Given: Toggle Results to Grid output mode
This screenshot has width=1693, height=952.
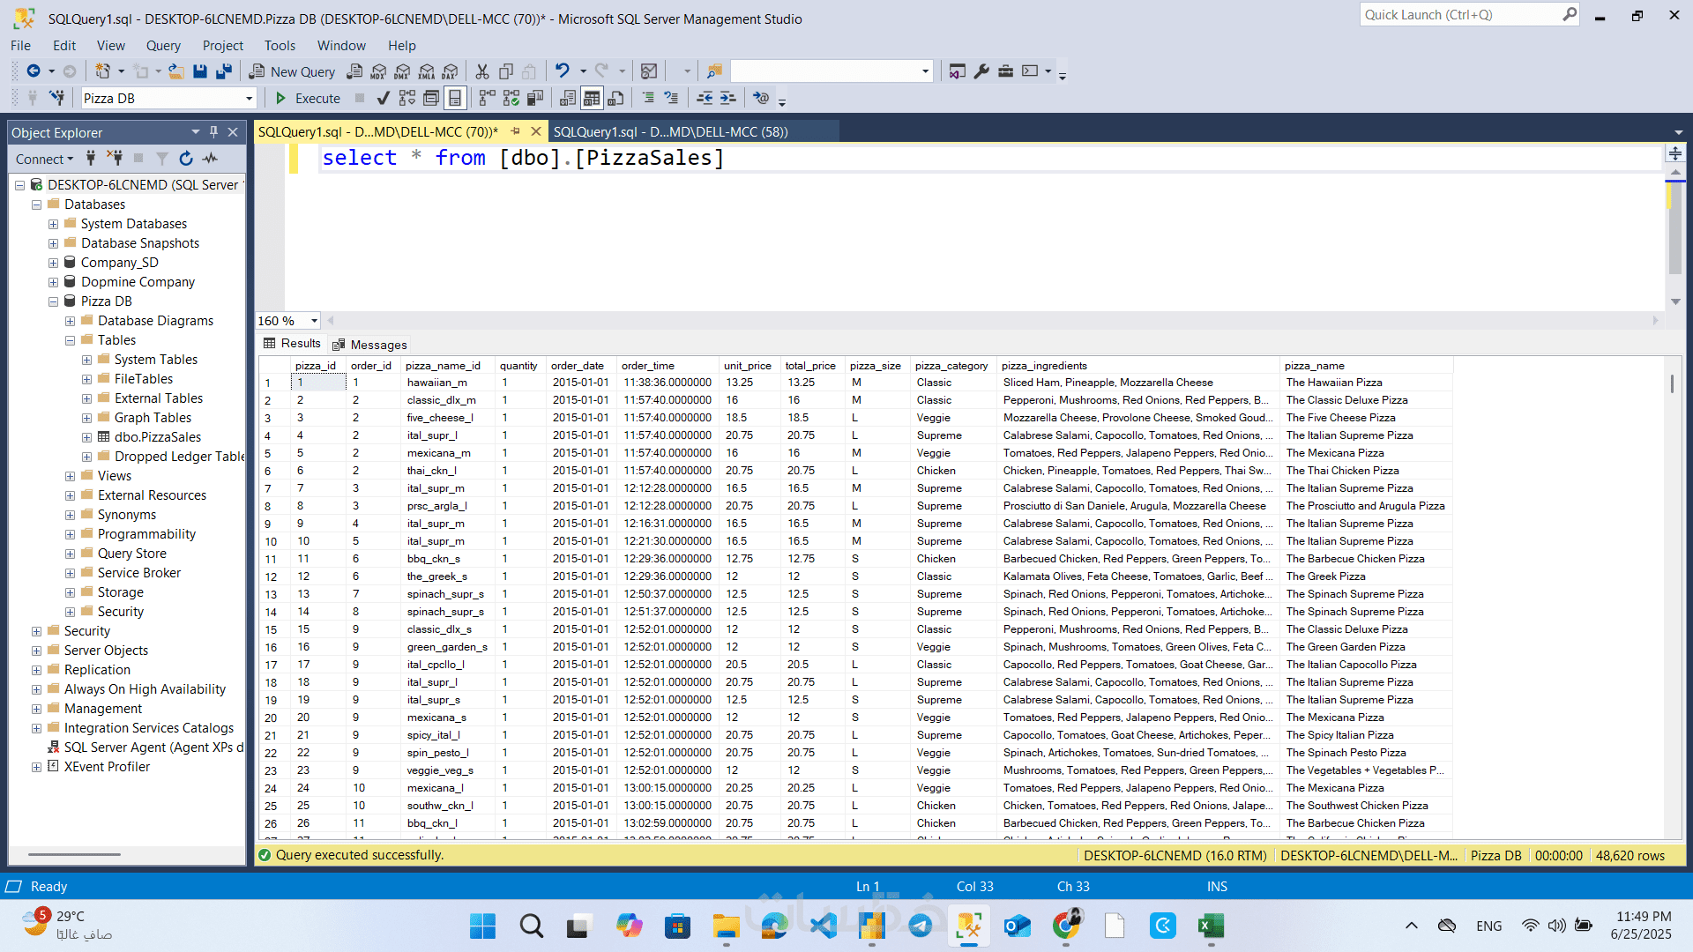Looking at the screenshot, I should pyautogui.click(x=592, y=98).
